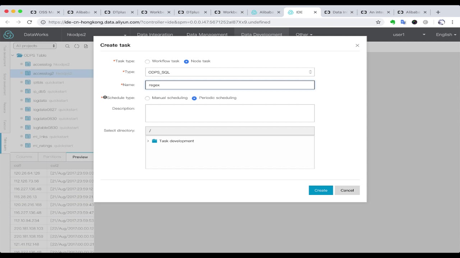Click the DataWorks logo icon

tap(8, 35)
